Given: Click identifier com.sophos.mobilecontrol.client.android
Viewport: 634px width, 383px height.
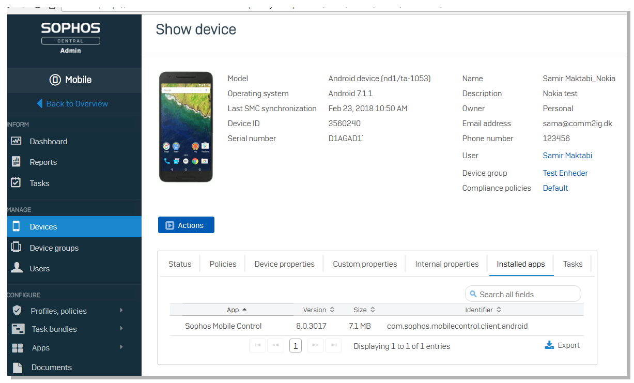Looking at the screenshot, I should pos(457,326).
